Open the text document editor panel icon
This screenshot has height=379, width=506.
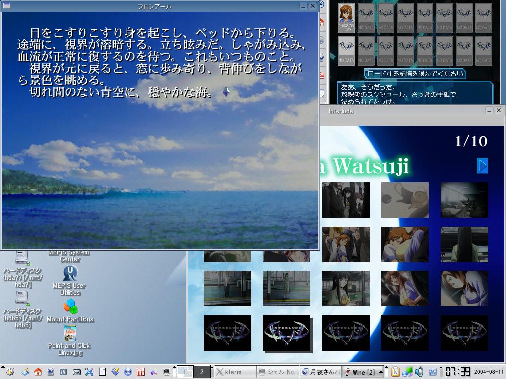pyautogui.click(x=102, y=372)
